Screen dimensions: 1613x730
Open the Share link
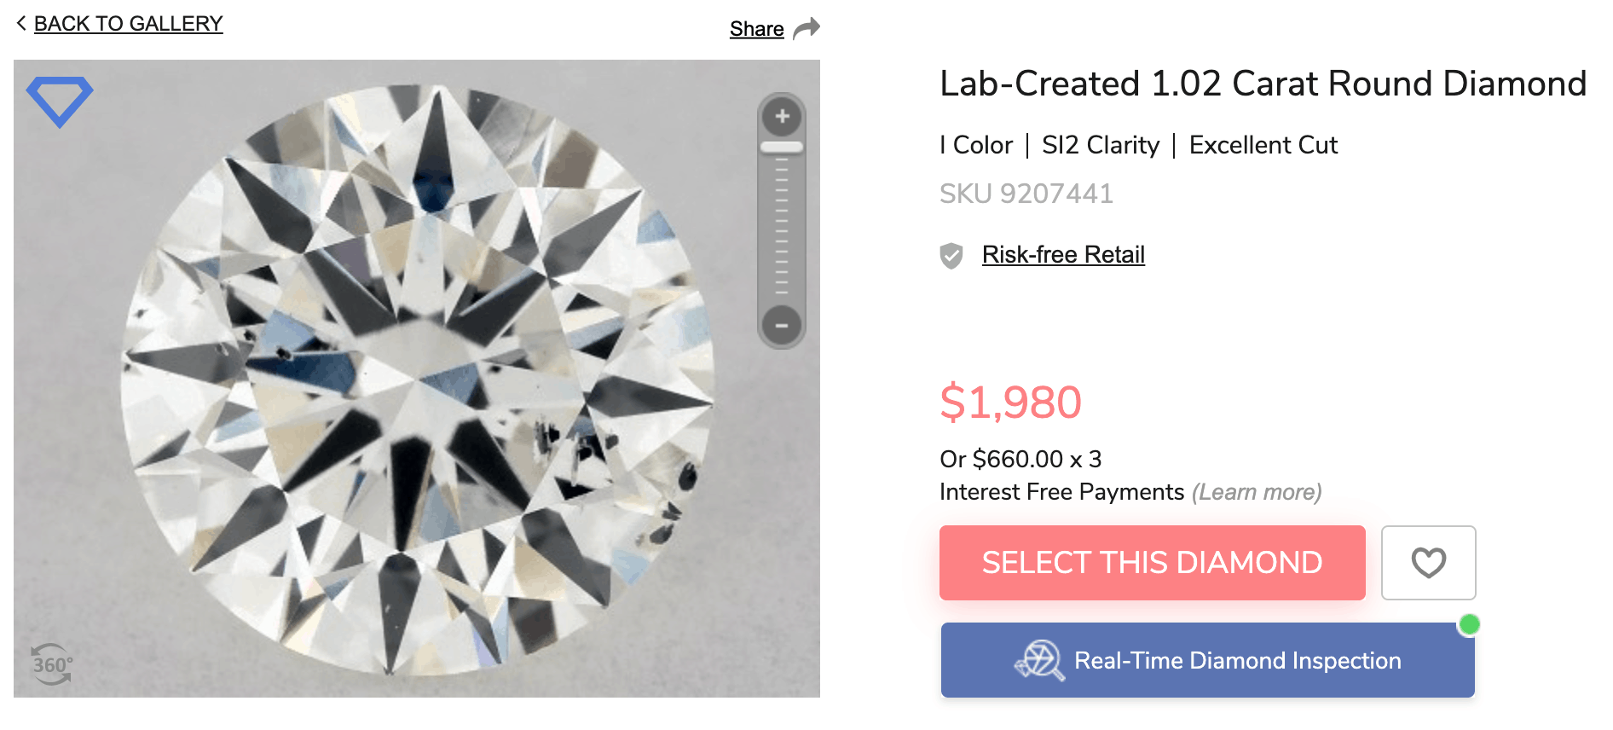click(756, 29)
